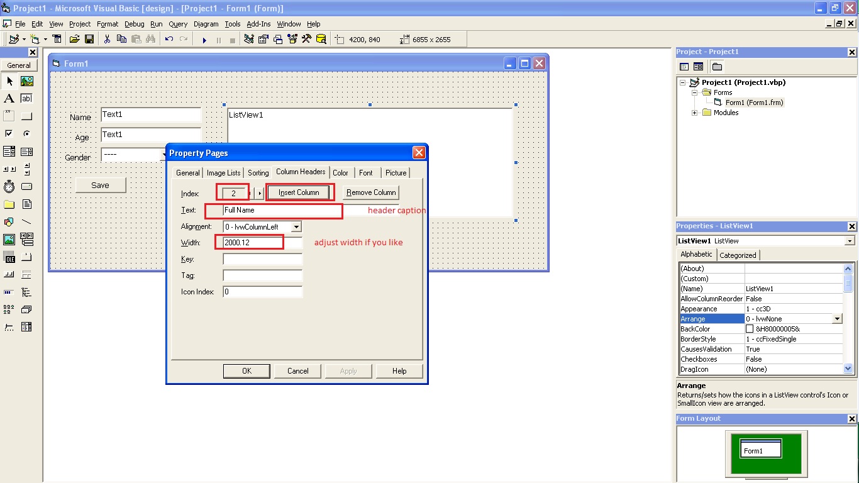Image resolution: width=859 pixels, height=483 pixels.
Task: Click the Apply button in Property Pages
Action: 348,370
